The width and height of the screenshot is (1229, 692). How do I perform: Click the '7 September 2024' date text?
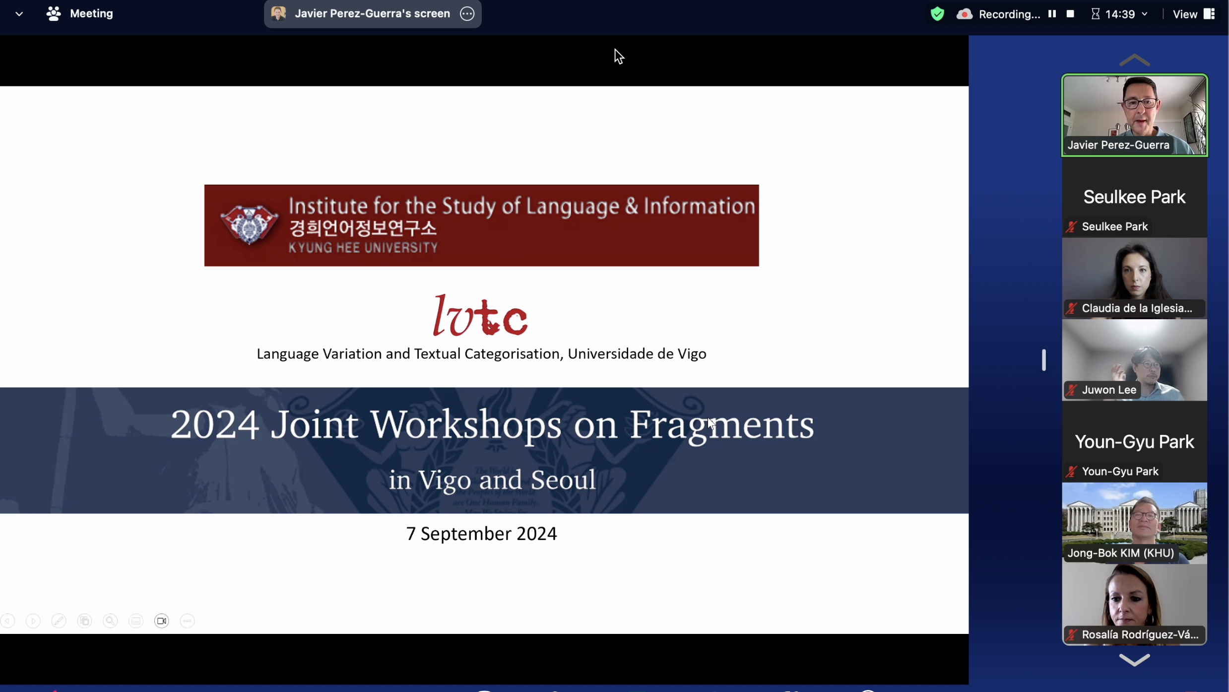(x=481, y=534)
